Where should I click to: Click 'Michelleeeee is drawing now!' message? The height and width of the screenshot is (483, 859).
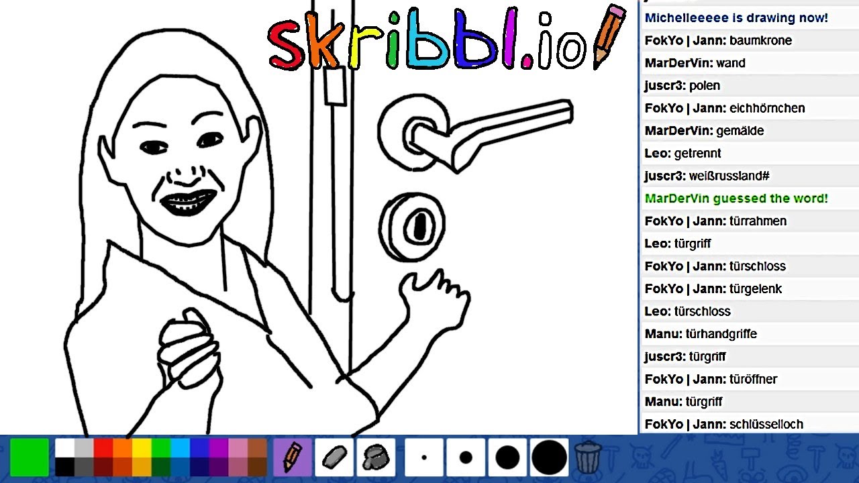[736, 18]
